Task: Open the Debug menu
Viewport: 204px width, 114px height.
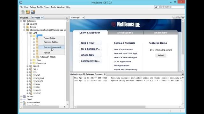Action: pyautogui.click(x=33, y=7)
